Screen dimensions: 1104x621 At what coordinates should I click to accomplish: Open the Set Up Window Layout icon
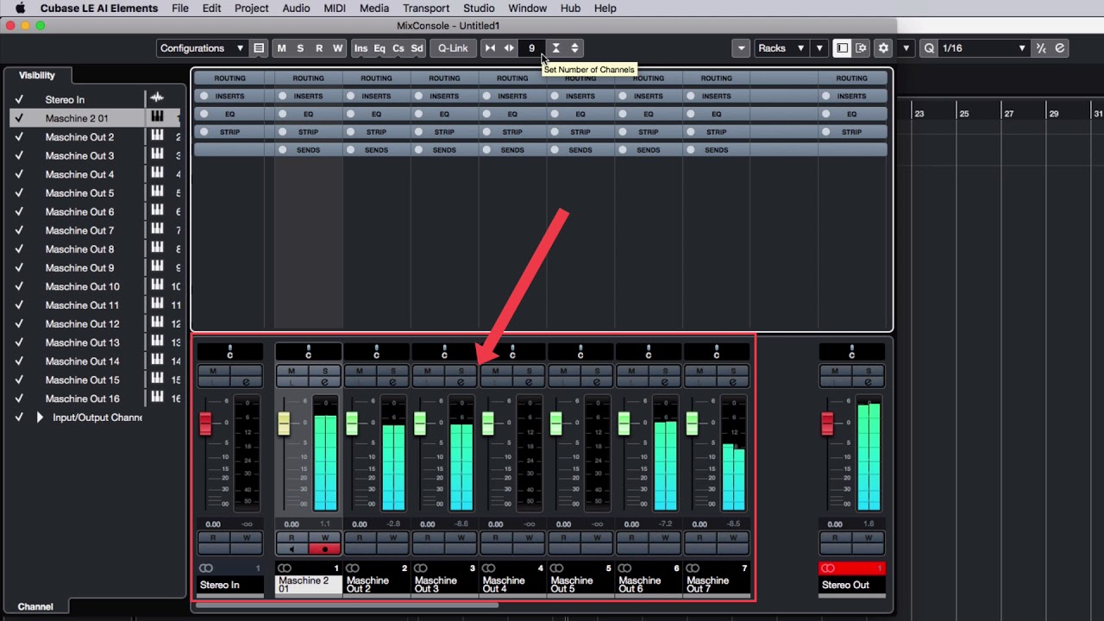pos(842,48)
